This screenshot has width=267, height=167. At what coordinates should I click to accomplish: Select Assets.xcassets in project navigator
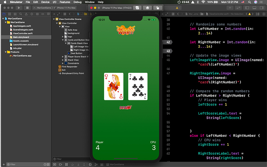tap(21, 41)
